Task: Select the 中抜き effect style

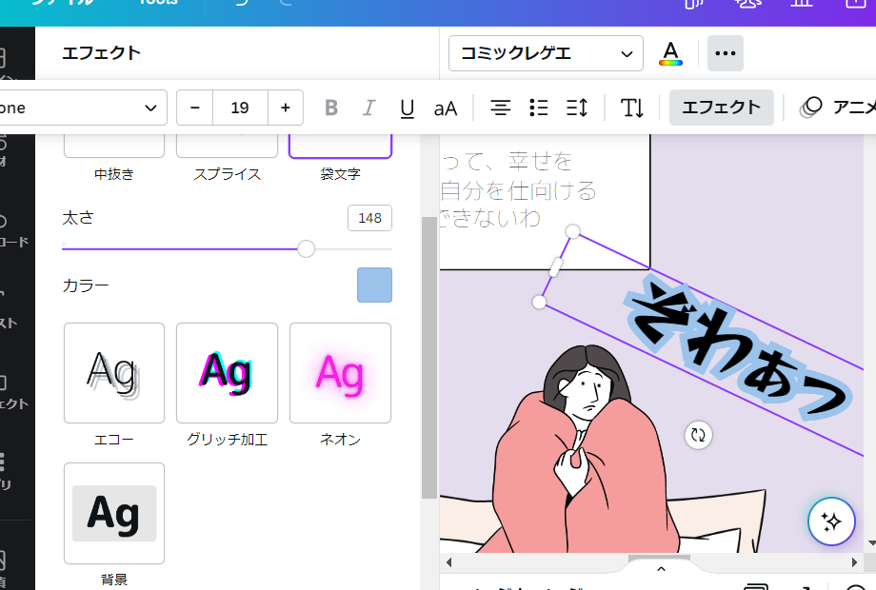Action: [x=114, y=160]
